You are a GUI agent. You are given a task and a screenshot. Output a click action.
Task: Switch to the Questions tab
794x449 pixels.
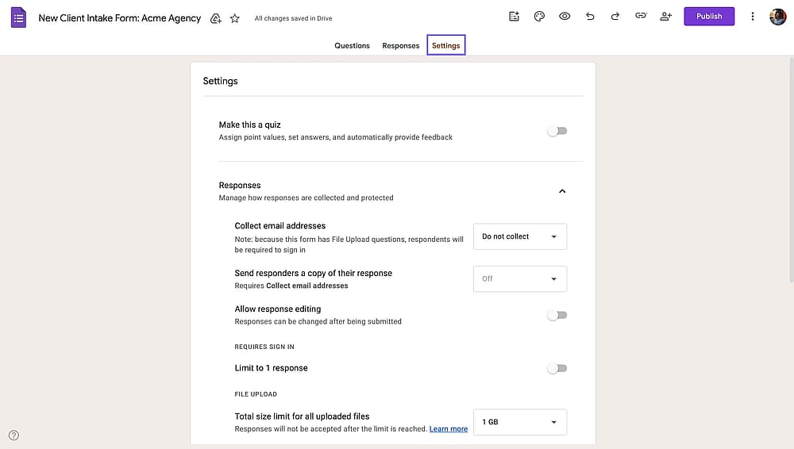coord(352,45)
